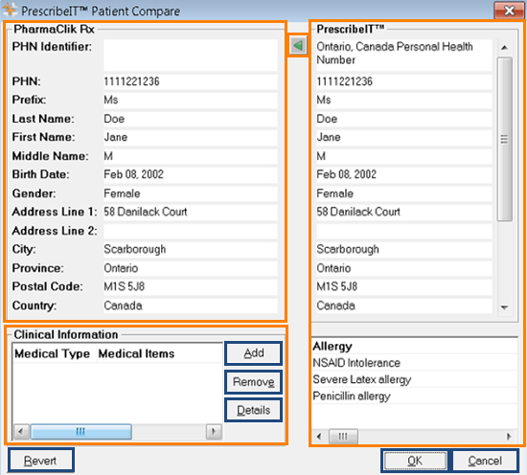Viewport: 527px width, 475px height.
Task: Click the Revert button
Action: (x=40, y=461)
